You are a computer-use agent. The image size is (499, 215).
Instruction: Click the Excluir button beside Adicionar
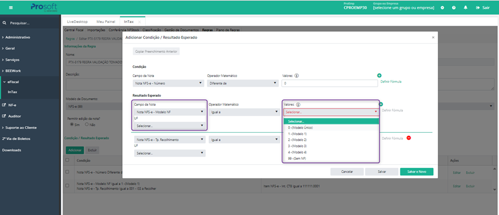tap(92, 150)
